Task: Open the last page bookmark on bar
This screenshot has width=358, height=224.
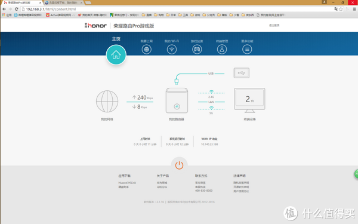Action: coord(271,15)
